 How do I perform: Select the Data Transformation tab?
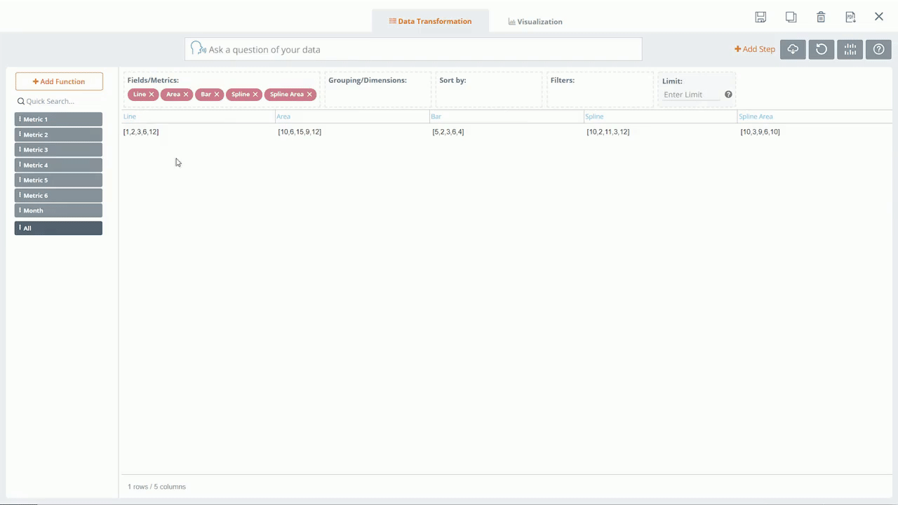(430, 22)
